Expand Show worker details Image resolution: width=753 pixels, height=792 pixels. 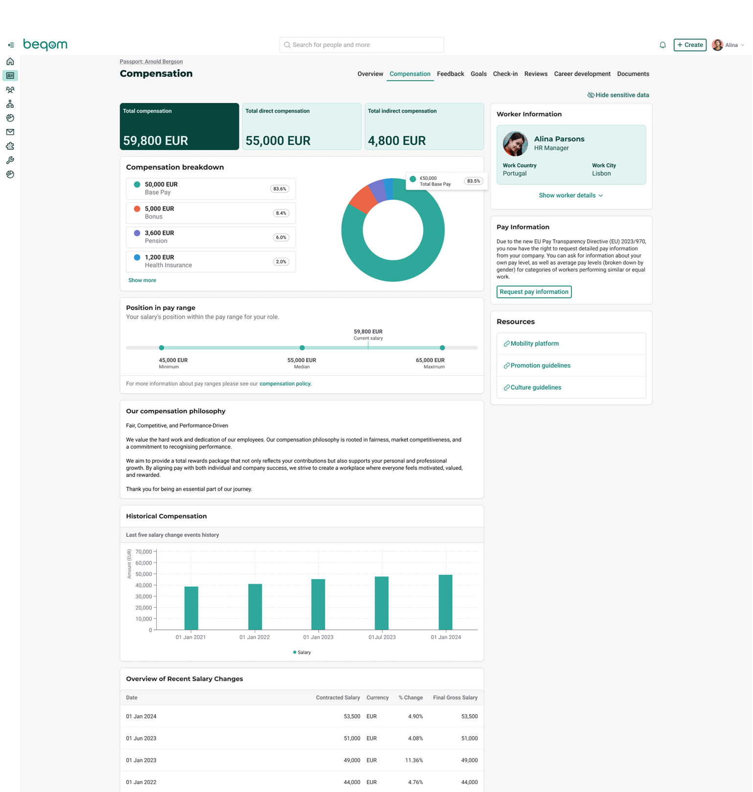coord(570,196)
